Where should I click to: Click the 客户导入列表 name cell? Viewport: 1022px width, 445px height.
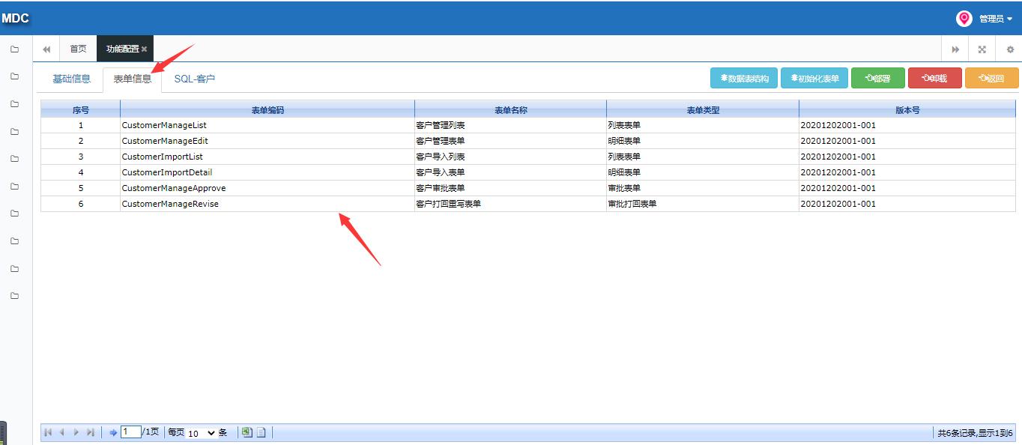(x=511, y=157)
